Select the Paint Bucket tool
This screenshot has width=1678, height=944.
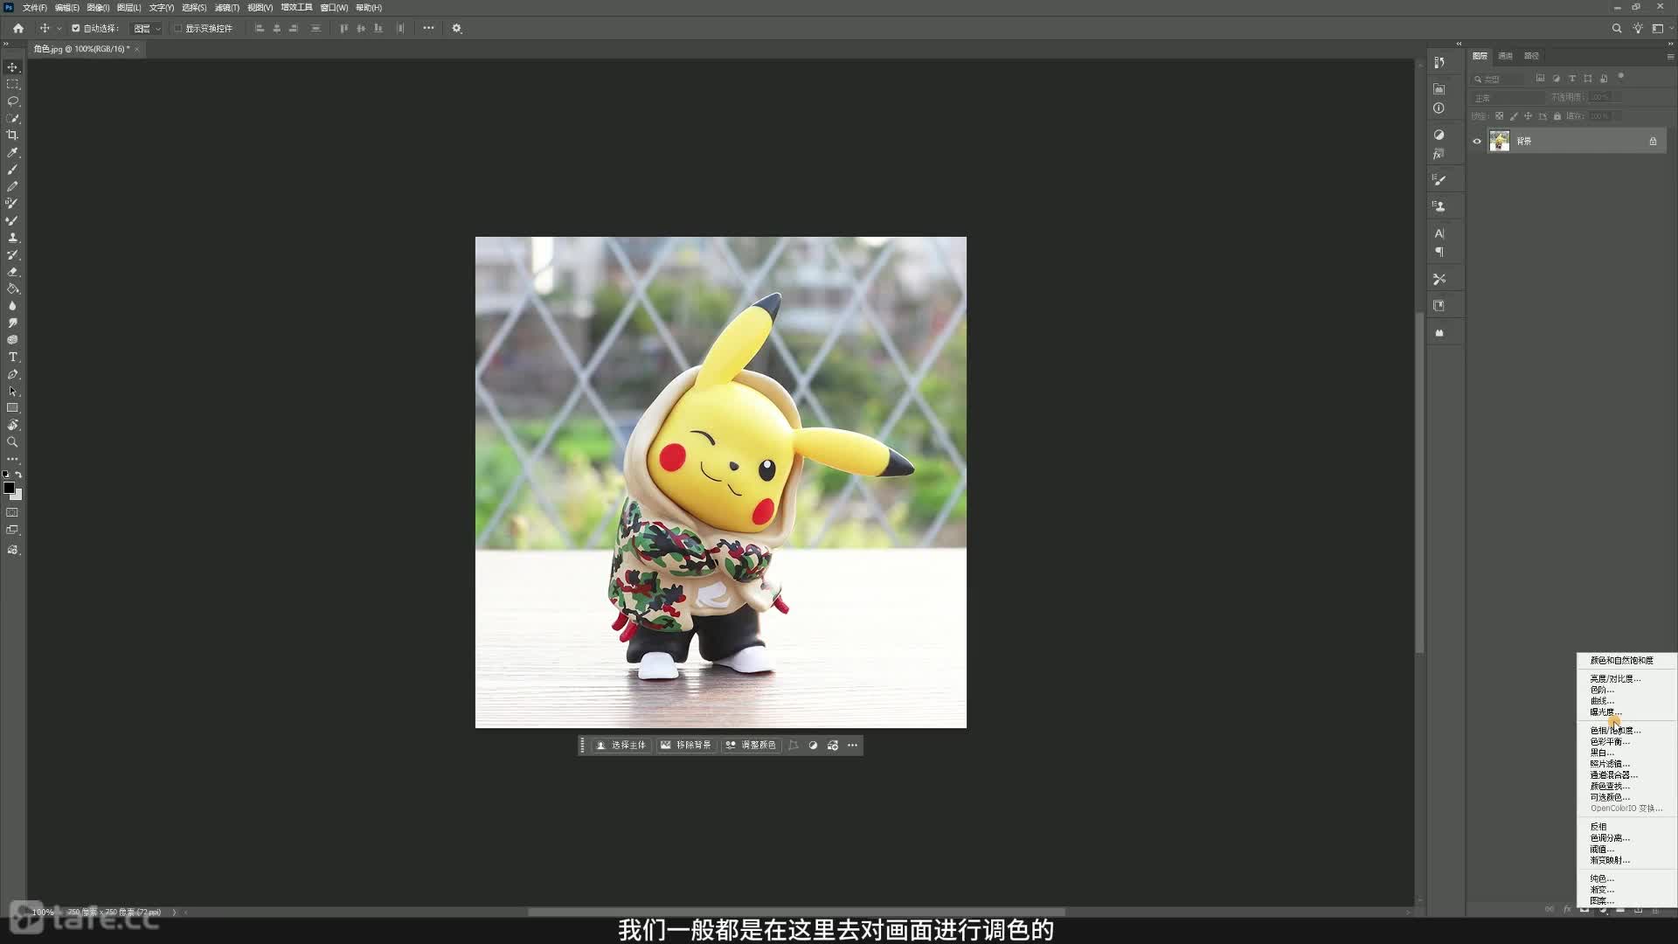click(12, 288)
